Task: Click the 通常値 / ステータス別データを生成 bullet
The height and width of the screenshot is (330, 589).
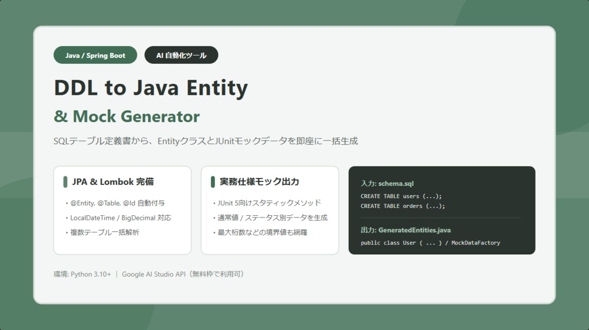Action: [x=270, y=218]
